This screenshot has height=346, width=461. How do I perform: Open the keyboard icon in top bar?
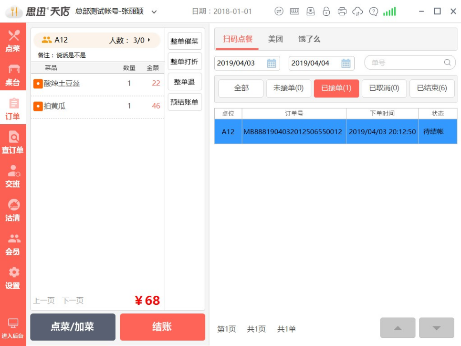point(294,11)
